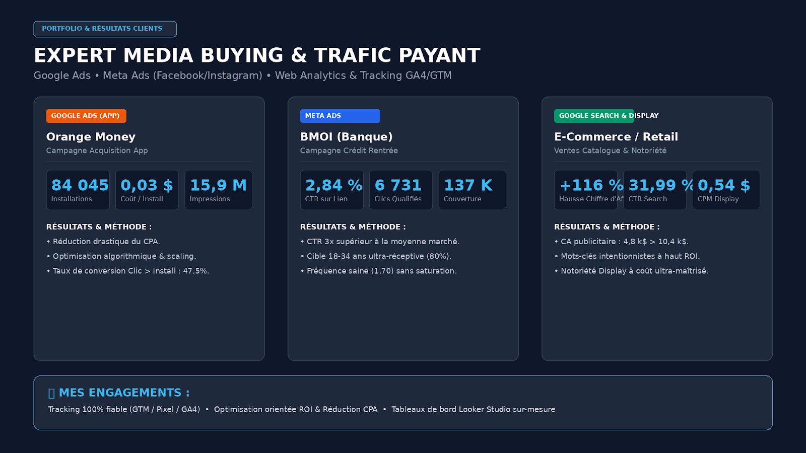Select the Google Search & Display green tag
The height and width of the screenshot is (453, 806).
[x=594, y=116]
